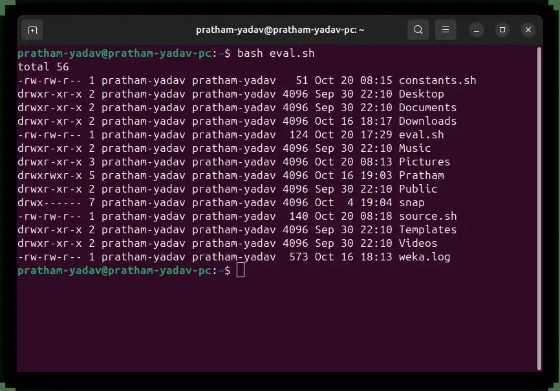Click the "total 56" line

click(43, 67)
